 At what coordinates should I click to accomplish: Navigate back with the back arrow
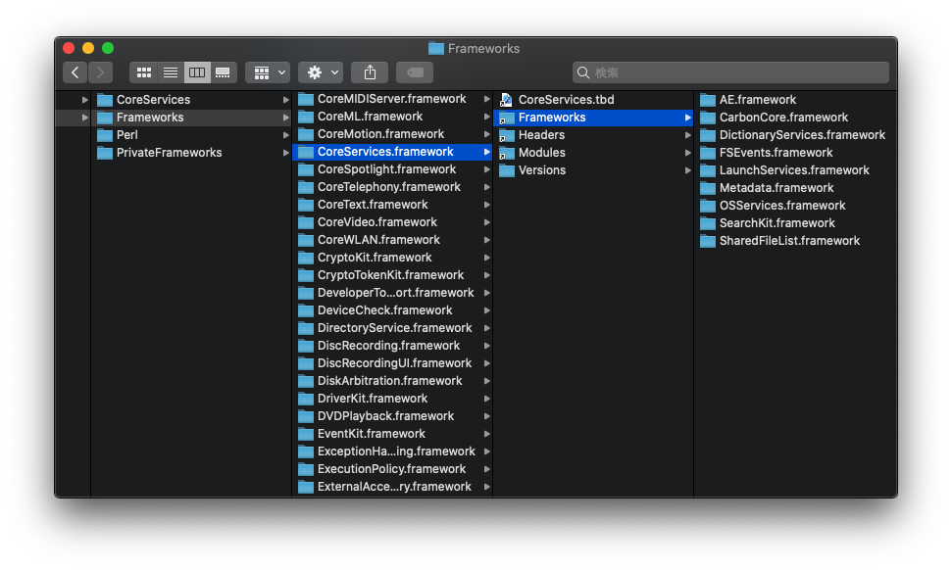pyautogui.click(x=75, y=71)
